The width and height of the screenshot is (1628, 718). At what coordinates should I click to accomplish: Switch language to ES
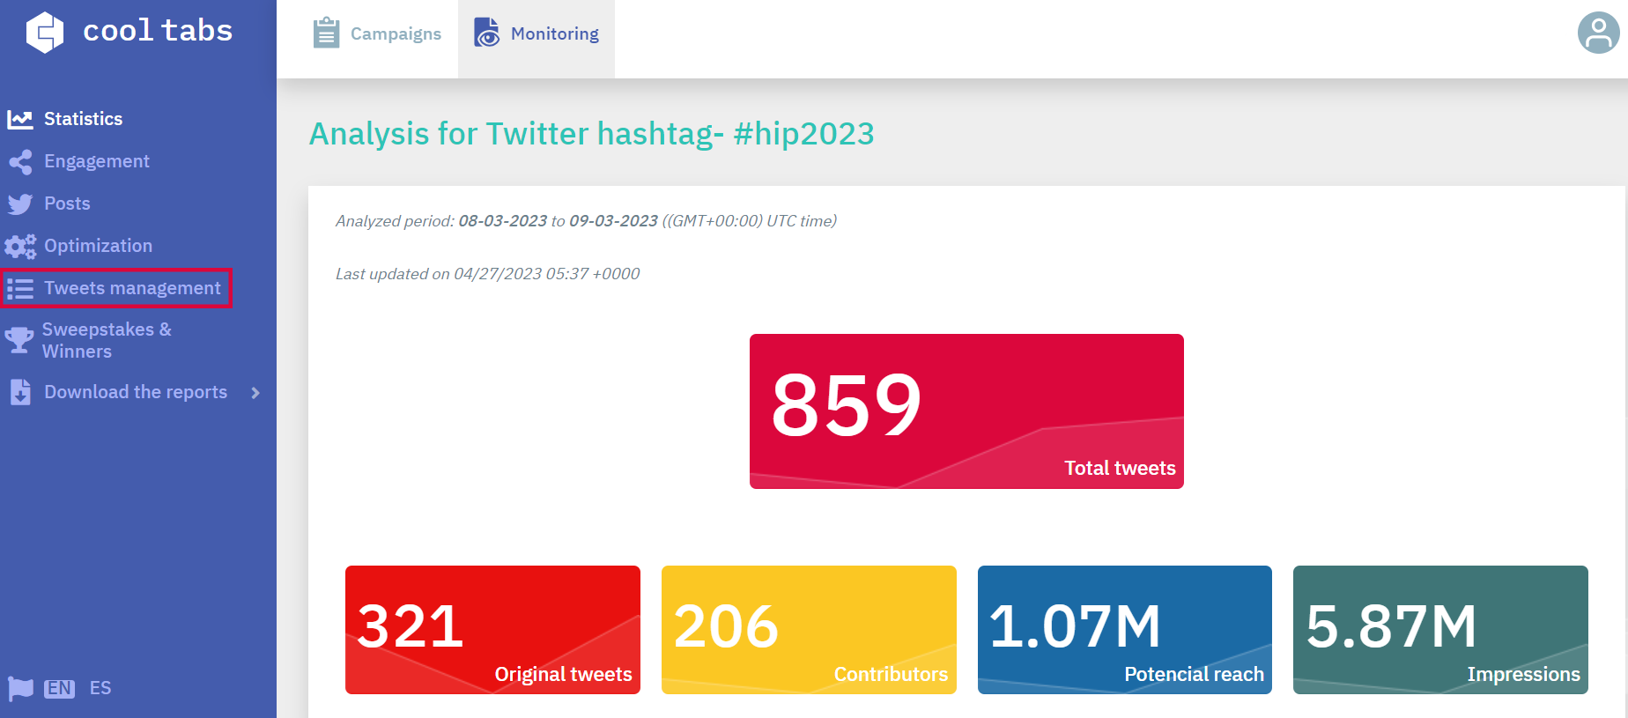100,688
